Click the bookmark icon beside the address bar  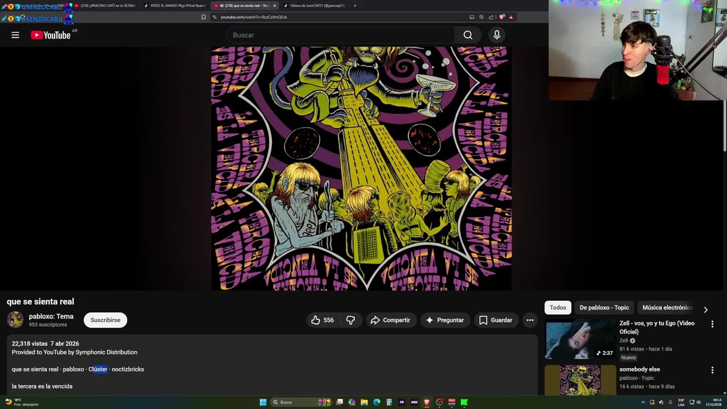pos(203,17)
